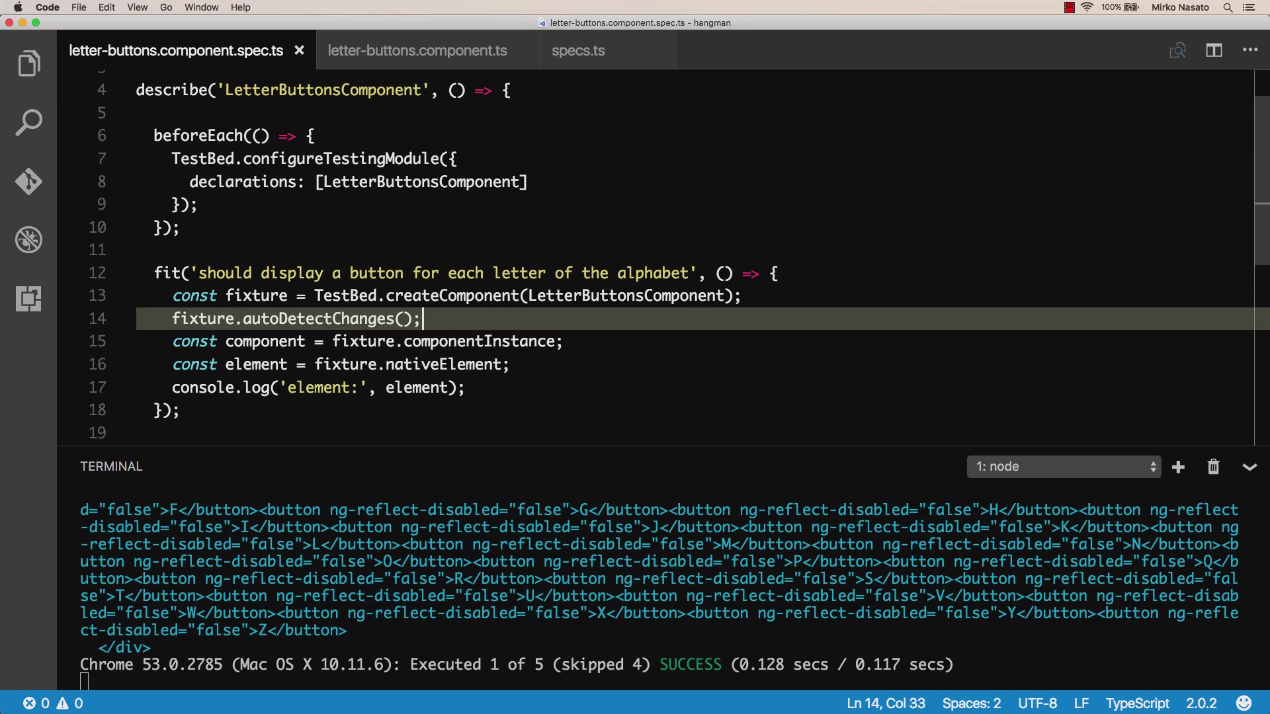Kill the active terminal with trash icon
Viewport: 1270px width, 714px height.
click(x=1213, y=467)
